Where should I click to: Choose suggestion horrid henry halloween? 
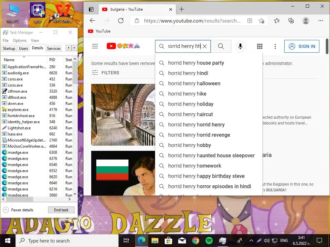click(209, 83)
